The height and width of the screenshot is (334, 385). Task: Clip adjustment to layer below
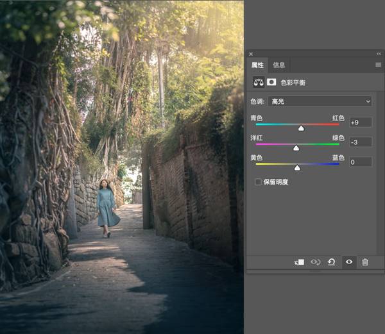coord(299,262)
